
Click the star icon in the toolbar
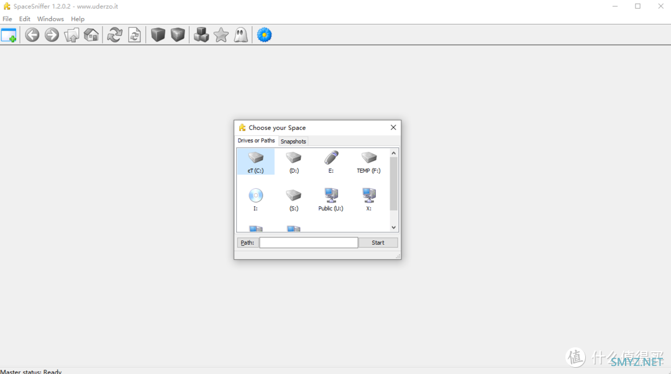(x=221, y=35)
